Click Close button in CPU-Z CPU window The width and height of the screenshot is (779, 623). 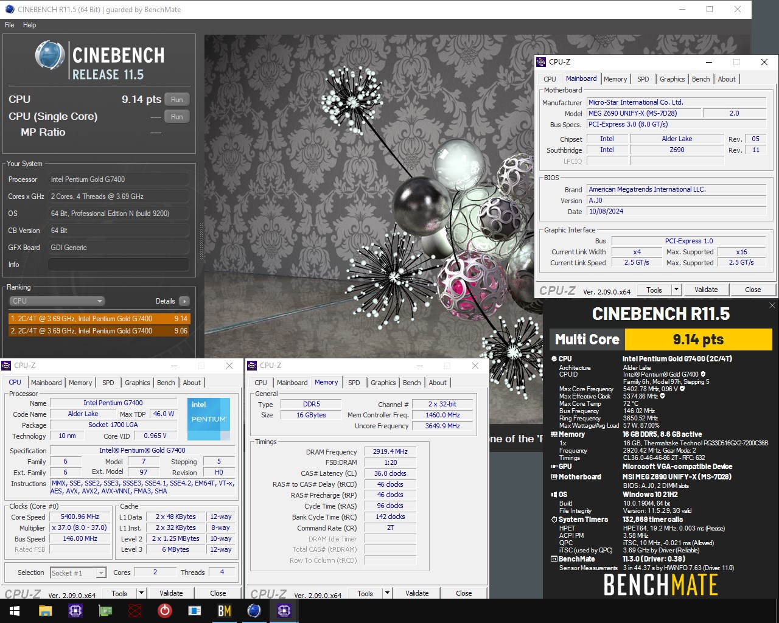[218, 593]
